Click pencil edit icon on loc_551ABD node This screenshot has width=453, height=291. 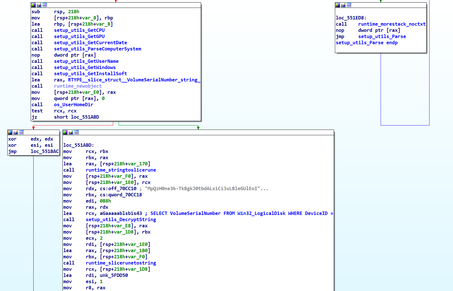click(x=71, y=132)
